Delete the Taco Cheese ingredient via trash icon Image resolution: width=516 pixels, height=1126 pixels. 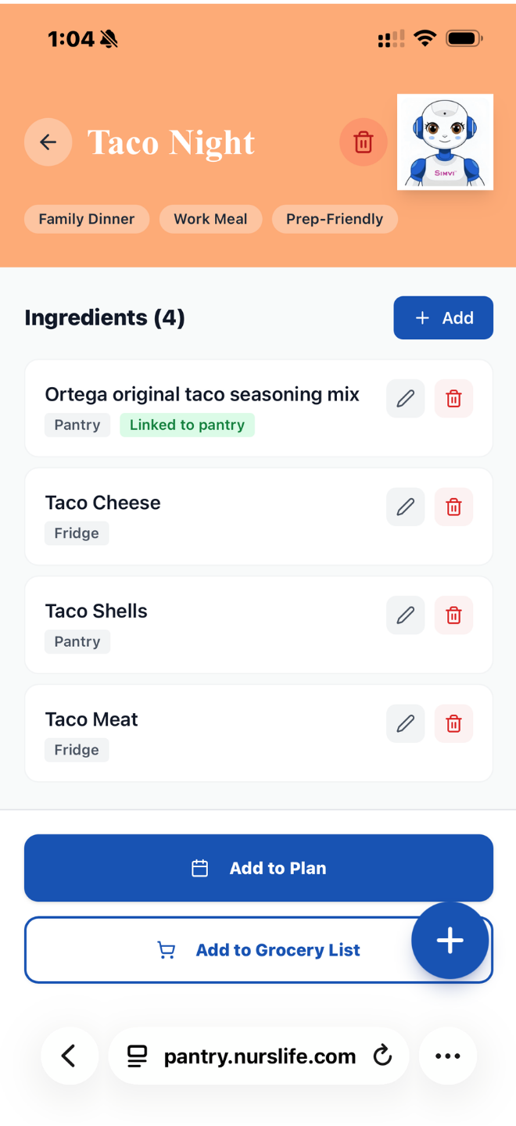tap(453, 507)
